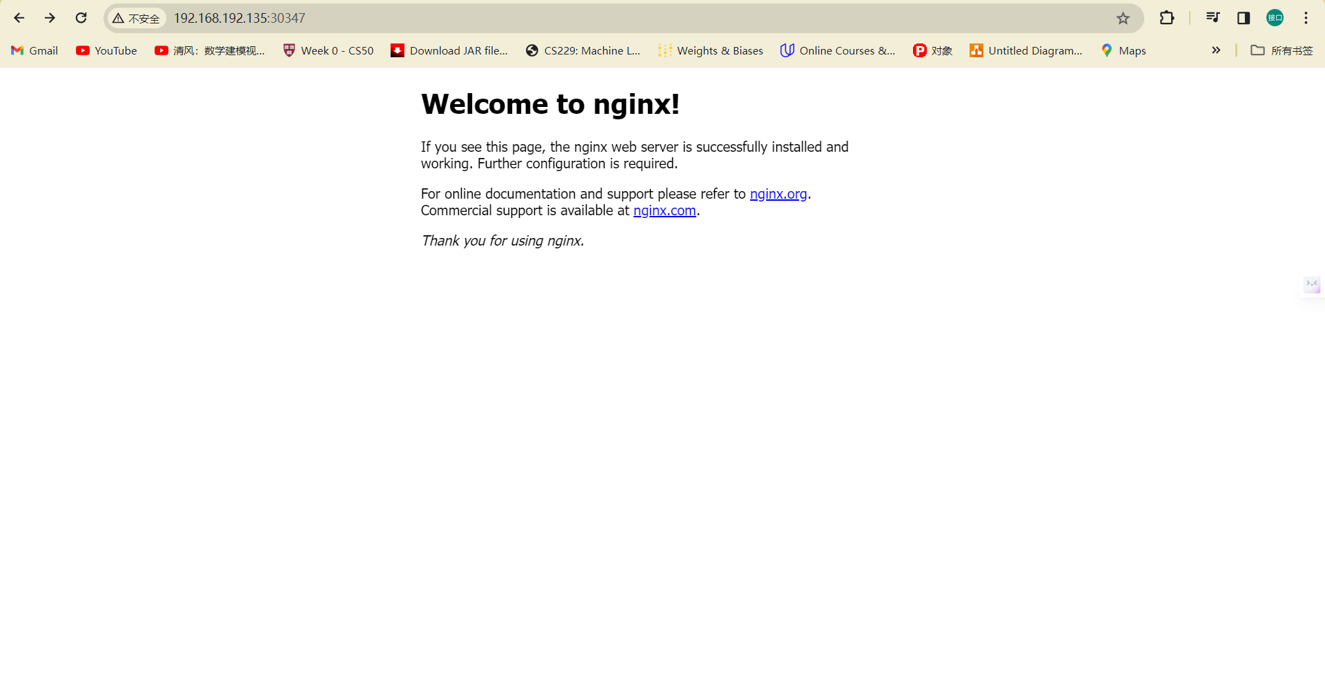The height and width of the screenshot is (674, 1325).
Task: Click the not secure warning badge
Action: (x=137, y=19)
